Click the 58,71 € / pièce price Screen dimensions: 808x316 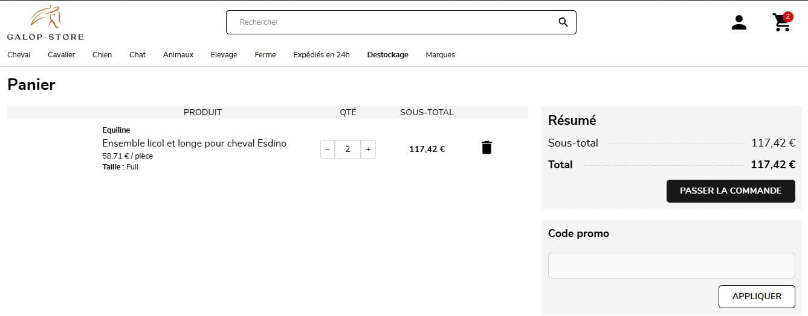pyautogui.click(x=128, y=156)
